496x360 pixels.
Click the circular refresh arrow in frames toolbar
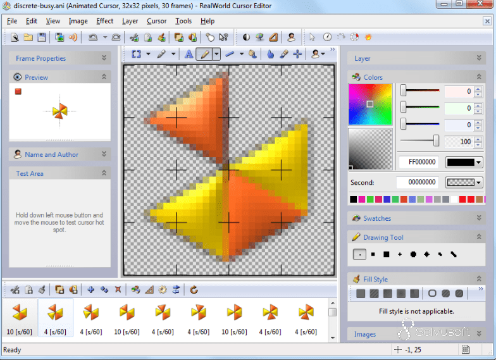point(194,290)
